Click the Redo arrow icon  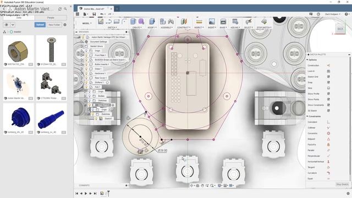pos(109,14)
